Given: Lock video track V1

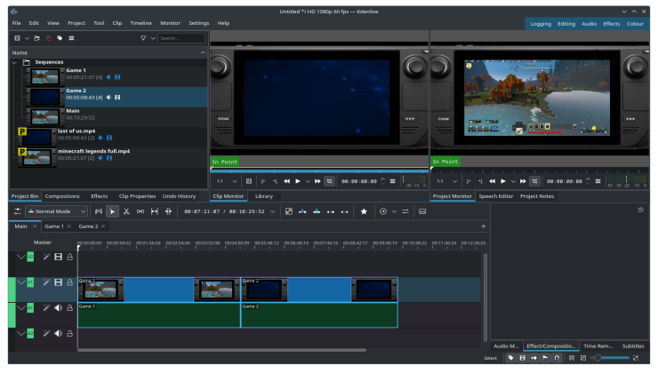Looking at the screenshot, I should 69,282.
